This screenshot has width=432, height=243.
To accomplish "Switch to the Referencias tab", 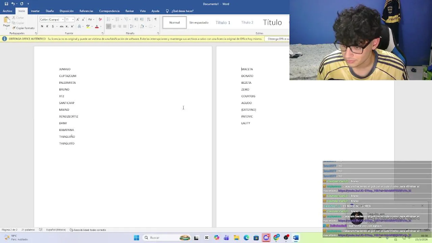I will coord(86,11).
